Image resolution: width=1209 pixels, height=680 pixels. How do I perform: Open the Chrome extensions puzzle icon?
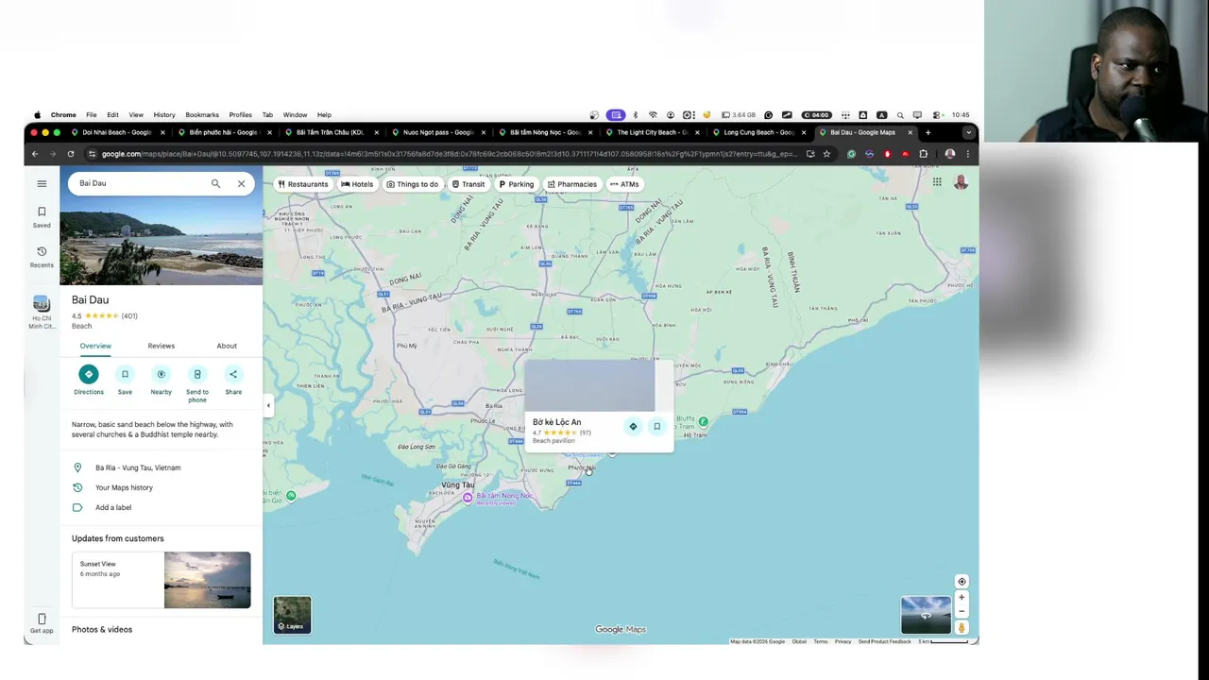click(x=924, y=154)
